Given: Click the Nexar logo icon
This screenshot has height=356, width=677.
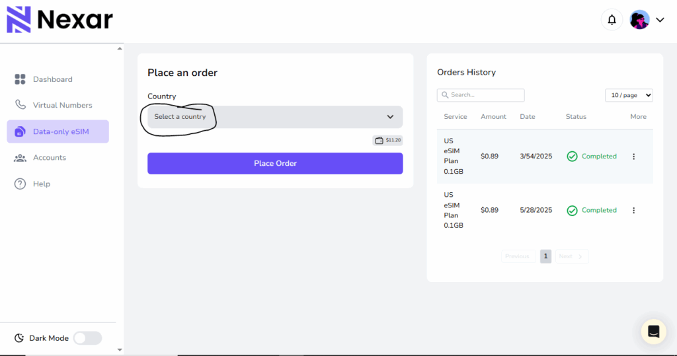Looking at the screenshot, I should coord(19,20).
